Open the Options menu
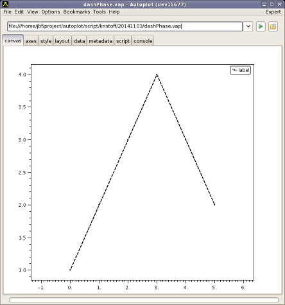The width and height of the screenshot is (285, 305). pos(51,12)
